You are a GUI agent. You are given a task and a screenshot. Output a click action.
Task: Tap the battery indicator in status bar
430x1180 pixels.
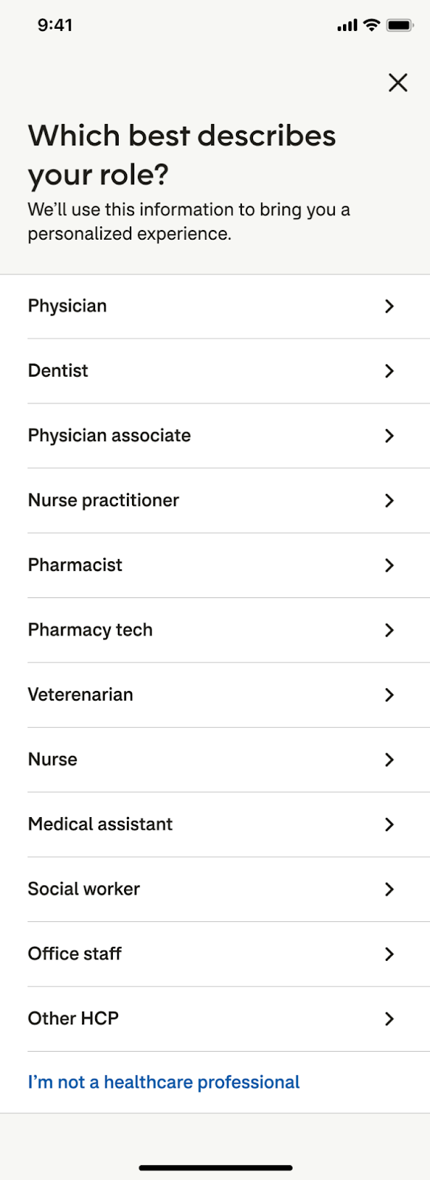[400, 26]
